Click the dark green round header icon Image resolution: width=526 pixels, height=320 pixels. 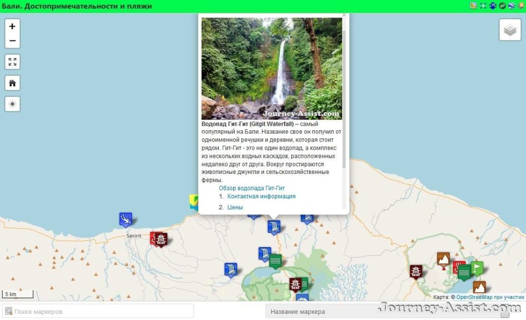click(502, 5)
